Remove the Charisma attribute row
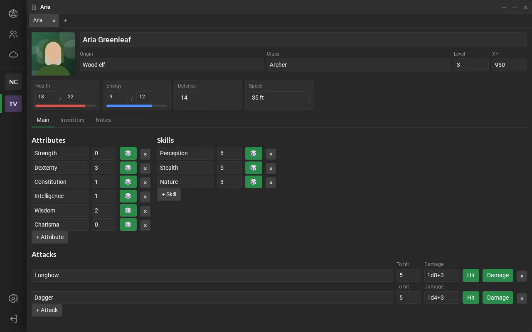532x332 pixels. tap(145, 225)
